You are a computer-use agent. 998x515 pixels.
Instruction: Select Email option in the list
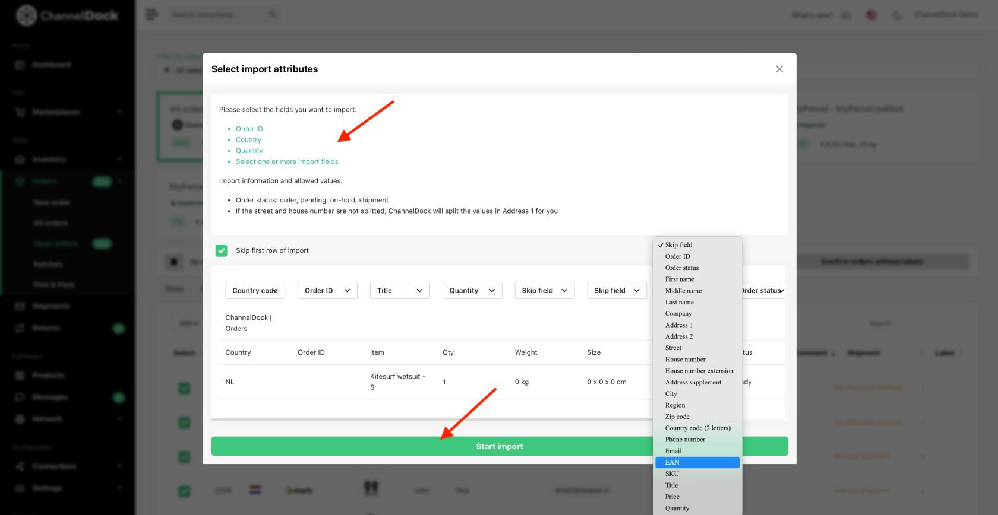point(697,452)
